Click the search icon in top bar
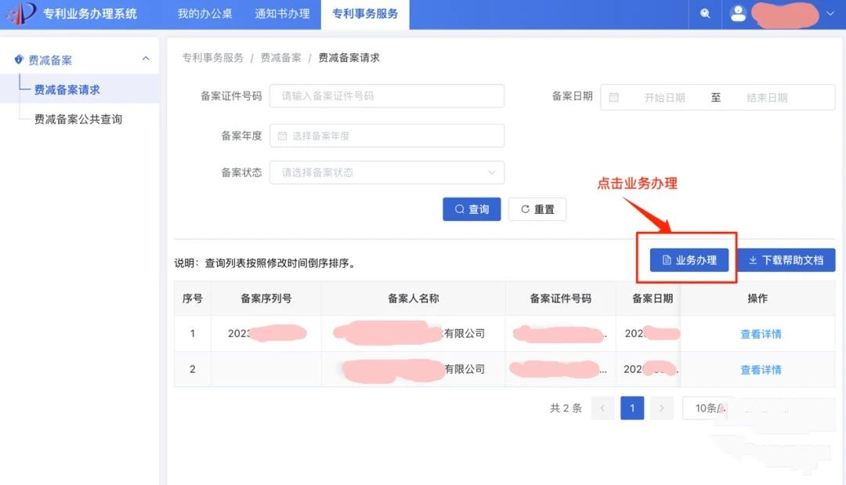The width and height of the screenshot is (846, 485). 705,13
